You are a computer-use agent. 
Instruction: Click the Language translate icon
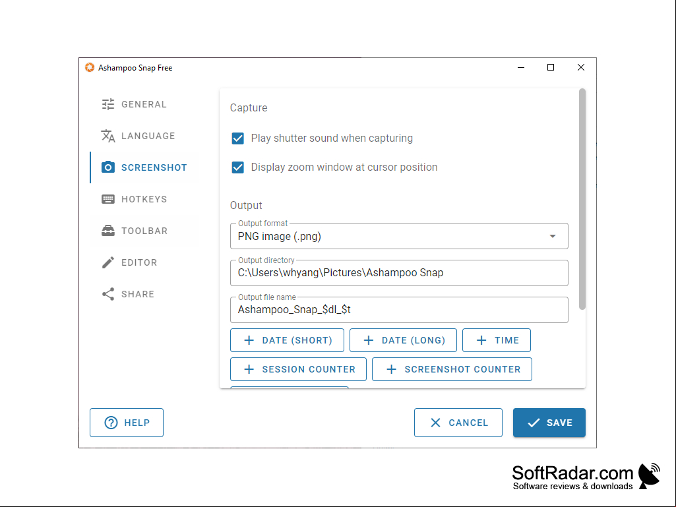(x=108, y=136)
